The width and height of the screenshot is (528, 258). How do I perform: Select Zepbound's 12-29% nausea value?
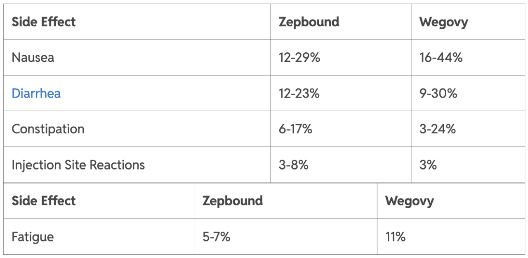(x=299, y=58)
